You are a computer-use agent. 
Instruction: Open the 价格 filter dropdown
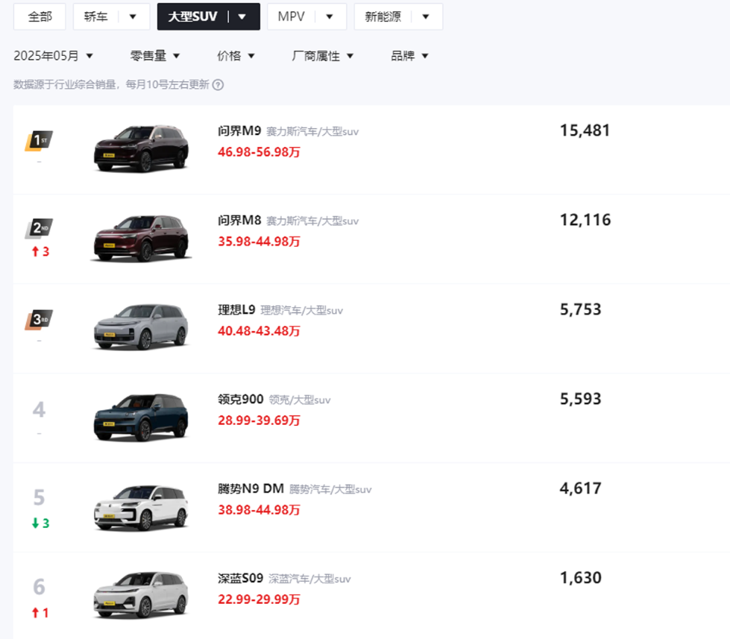click(x=236, y=56)
